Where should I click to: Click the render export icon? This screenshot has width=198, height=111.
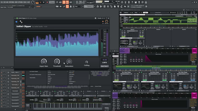coord(139,2)
